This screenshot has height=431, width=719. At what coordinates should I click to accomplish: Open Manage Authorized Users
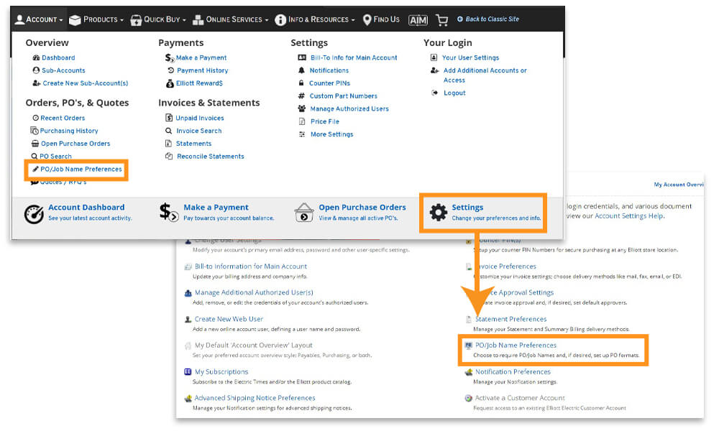pos(349,109)
